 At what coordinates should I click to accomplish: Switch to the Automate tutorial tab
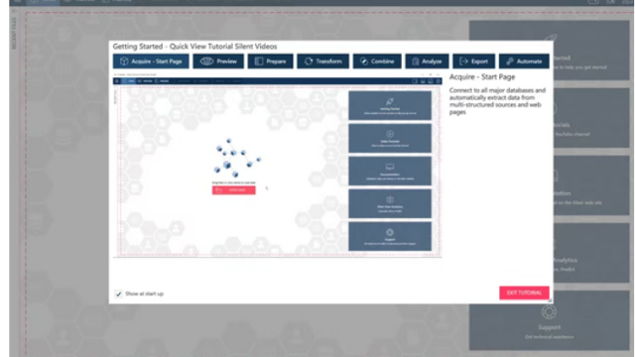524,61
